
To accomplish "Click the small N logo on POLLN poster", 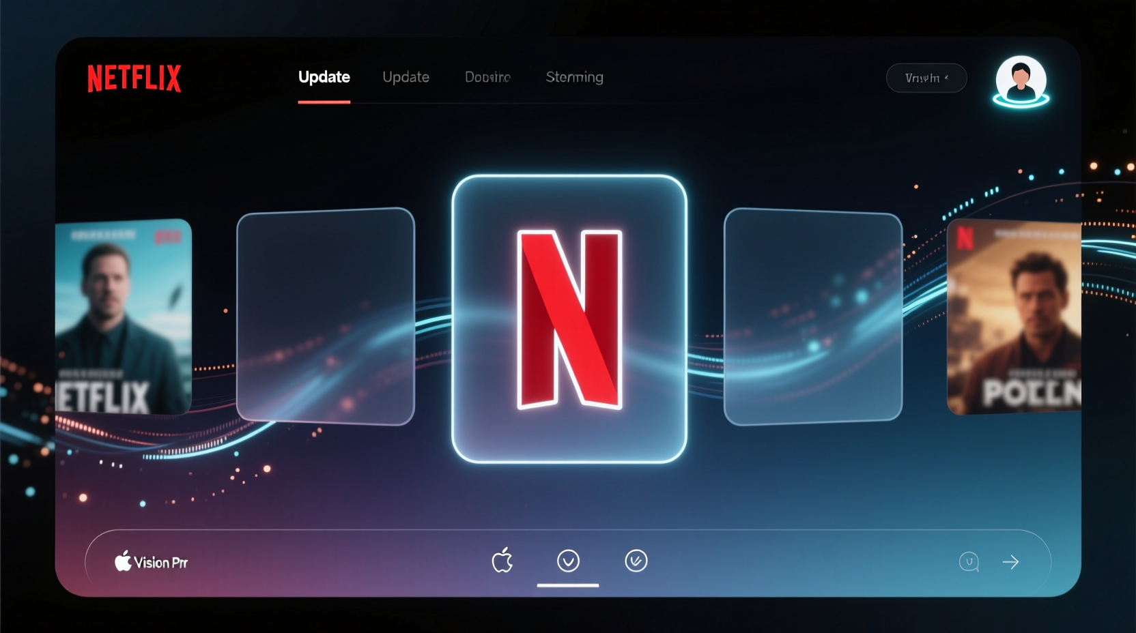I will (965, 238).
